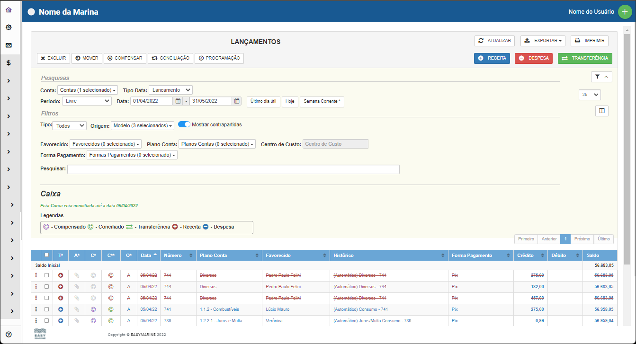Check the select-all checkbox in table header

(46, 255)
